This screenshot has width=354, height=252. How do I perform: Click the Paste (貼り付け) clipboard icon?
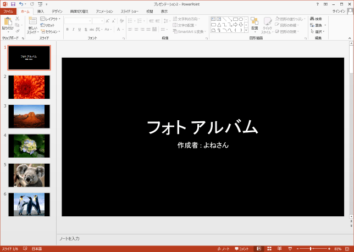click(x=8, y=21)
